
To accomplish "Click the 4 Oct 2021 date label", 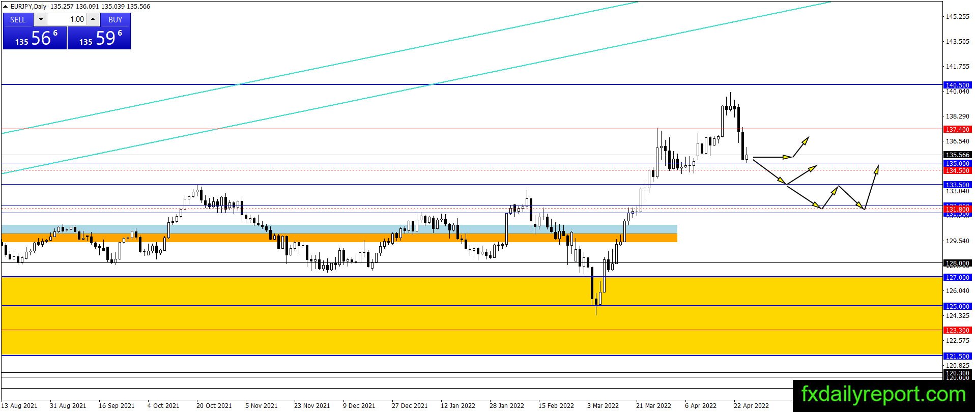I will click(163, 406).
